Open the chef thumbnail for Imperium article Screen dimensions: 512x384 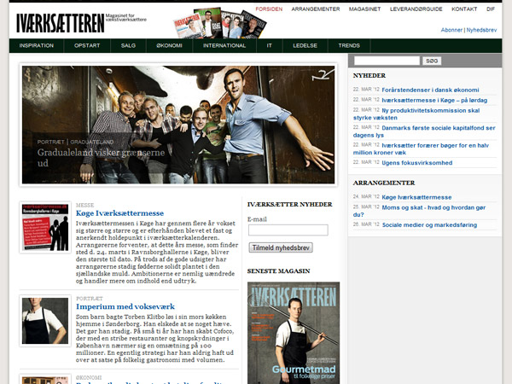click(x=45, y=321)
